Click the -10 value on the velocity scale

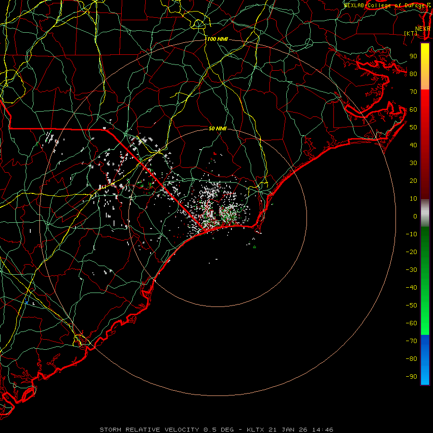tap(411, 234)
